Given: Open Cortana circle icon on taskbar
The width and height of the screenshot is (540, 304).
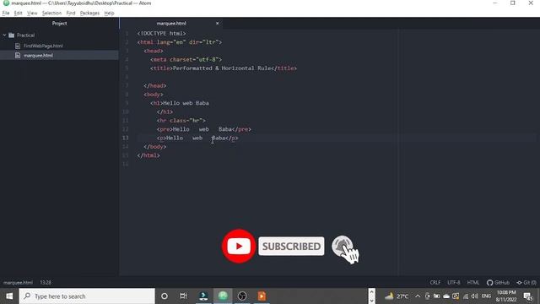Looking at the screenshot, I should coord(165,296).
